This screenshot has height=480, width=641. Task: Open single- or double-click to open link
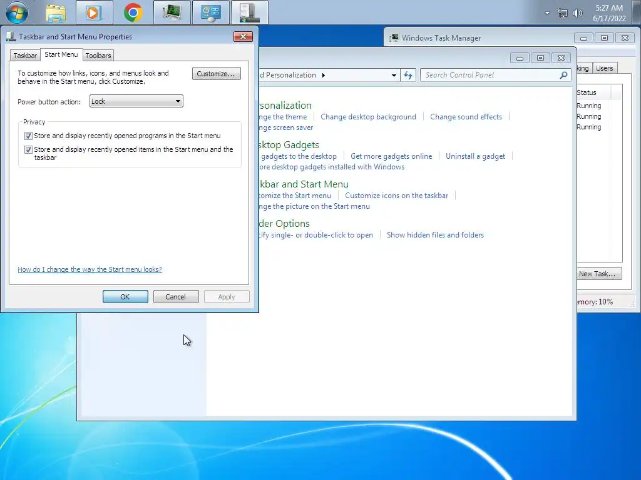(x=316, y=235)
